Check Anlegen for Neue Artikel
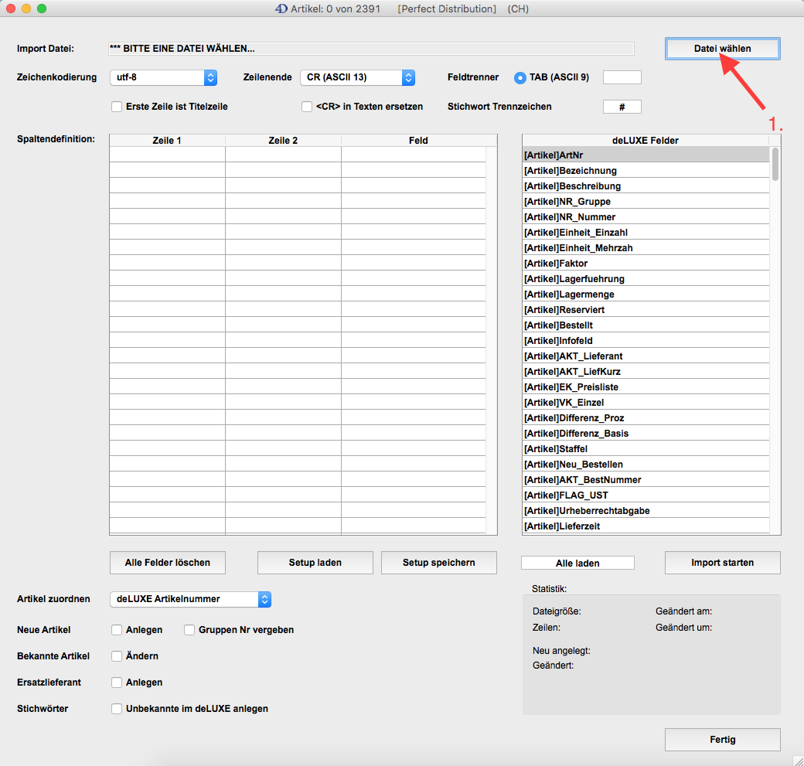The height and width of the screenshot is (766, 804). pyautogui.click(x=118, y=630)
